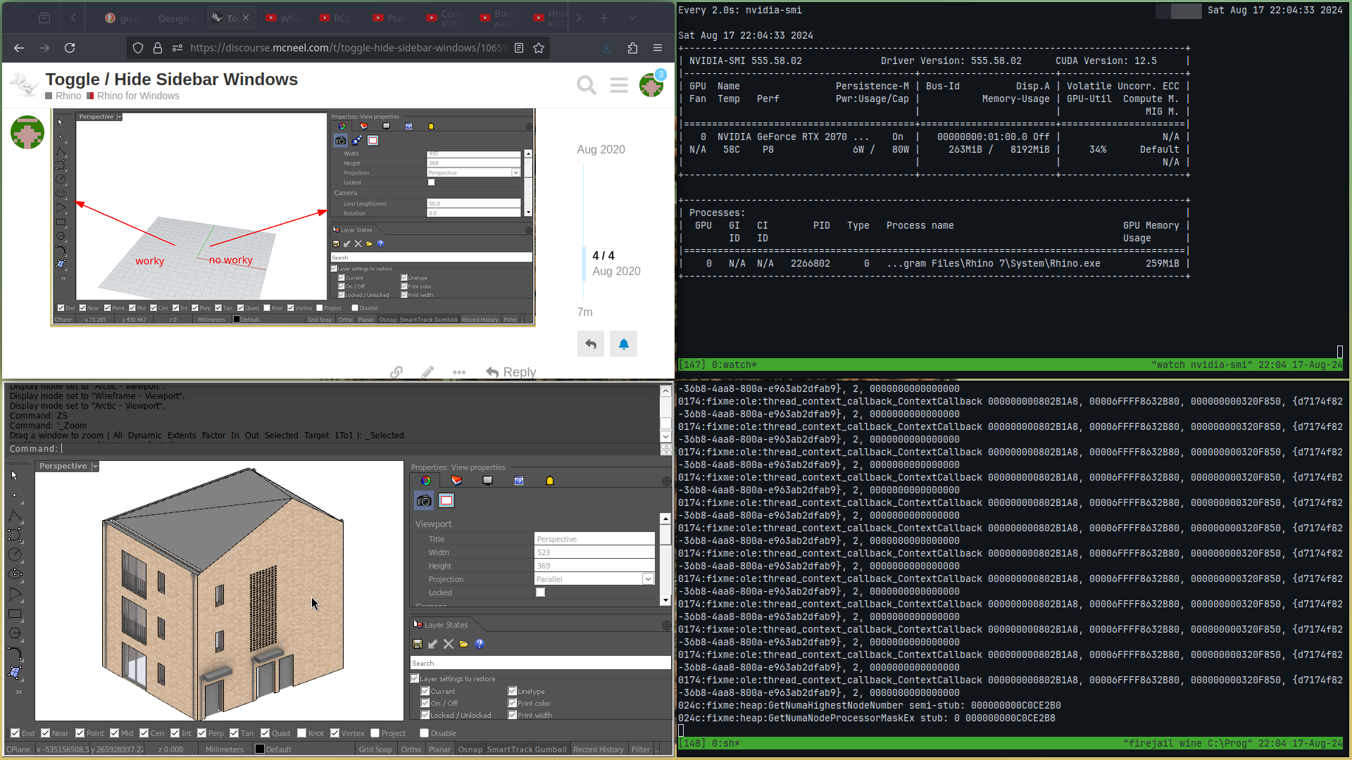Click the yellow notification bell properties icon
The height and width of the screenshot is (760, 1352).
[x=550, y=481]
